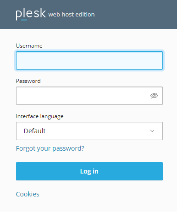Expand the language list via the chevron arrow
This screenshot has height=212, width=177.
point(152,131)
